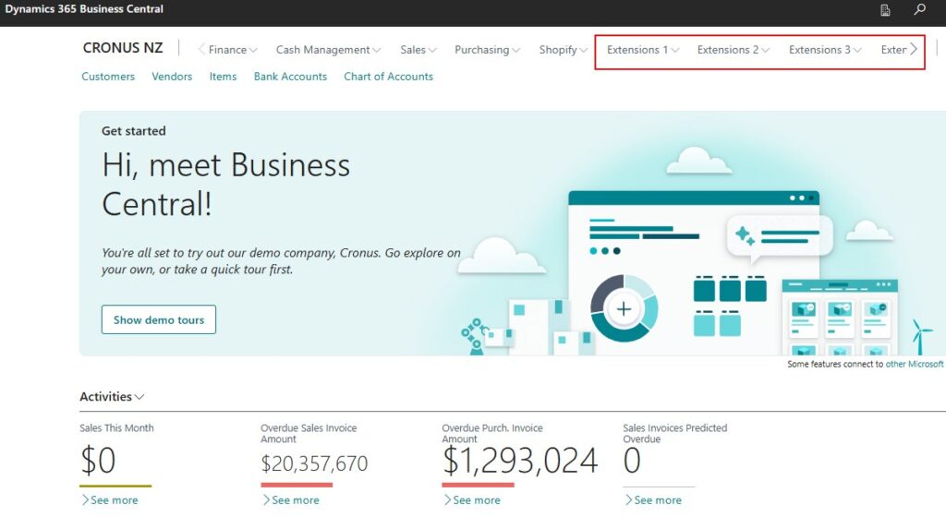This screenshot has height=529, width=946.
Task: Open the document page icon in header
Action: [x=885, y=10]
